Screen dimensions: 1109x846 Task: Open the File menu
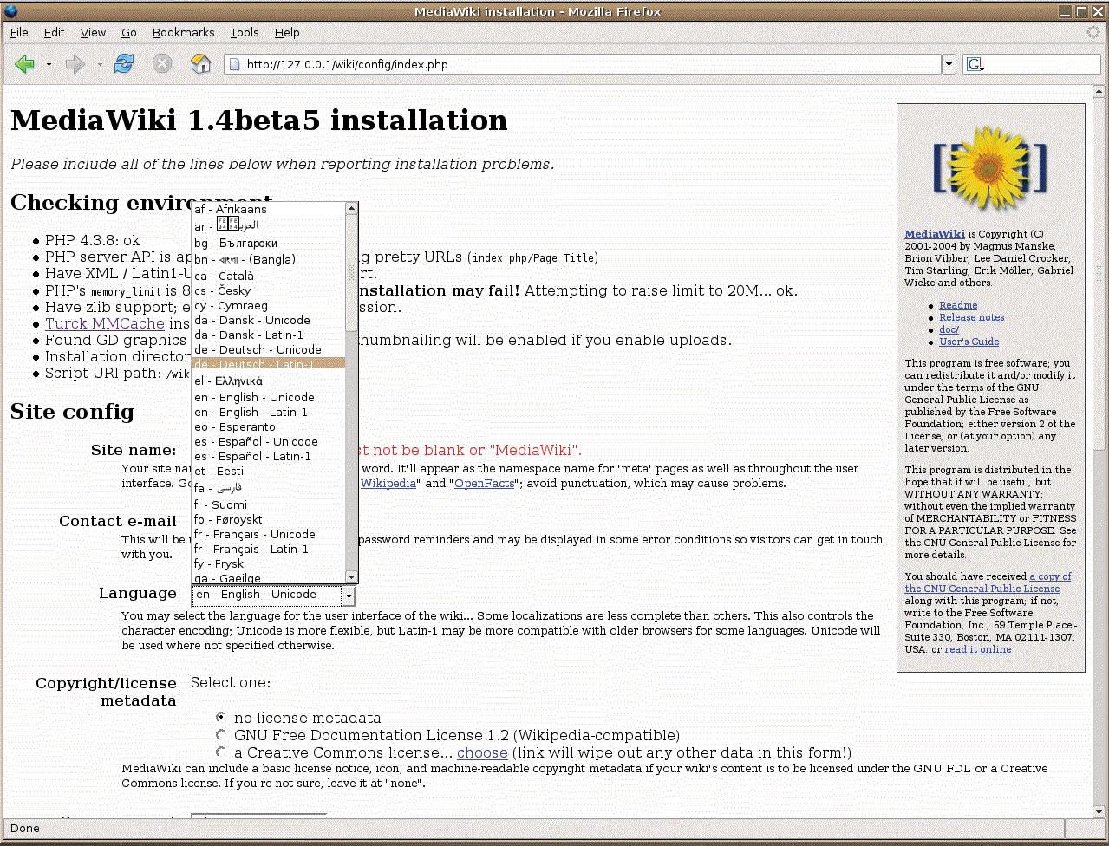pos(19,33)
